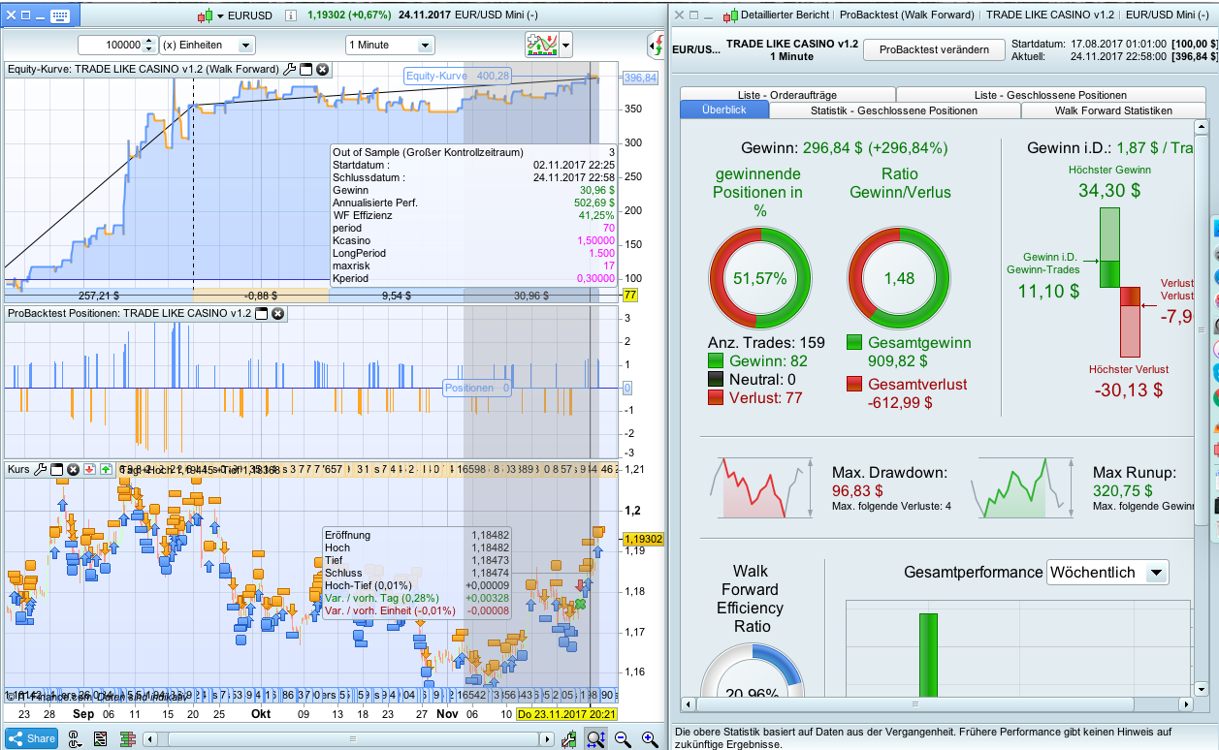Open Liste - Orderaufträge tab

click(x=787, y=95)
